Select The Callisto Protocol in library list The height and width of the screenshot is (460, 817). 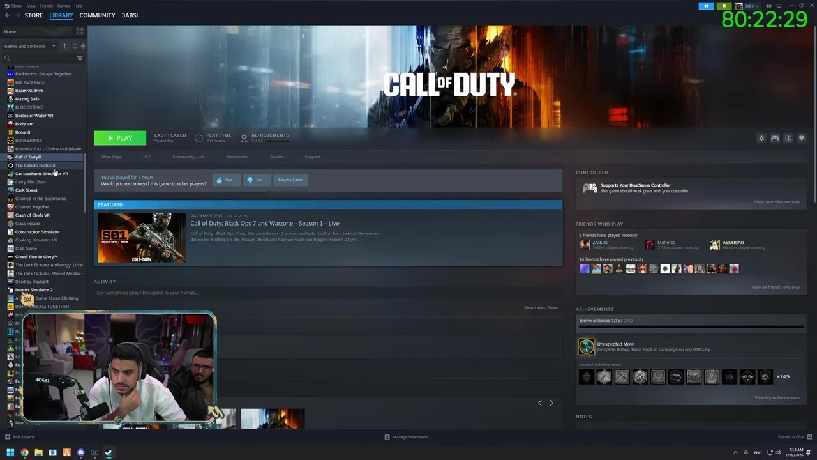click(42, 165)
